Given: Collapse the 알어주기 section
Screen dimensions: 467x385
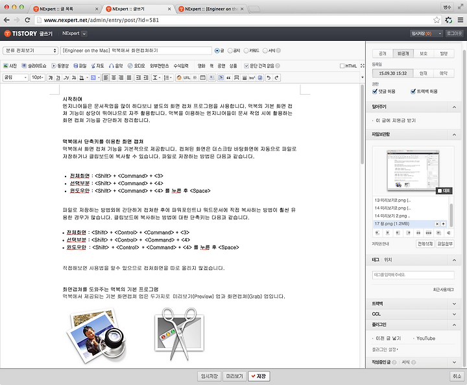Looking at the screenshot, I should click(454, 107).
